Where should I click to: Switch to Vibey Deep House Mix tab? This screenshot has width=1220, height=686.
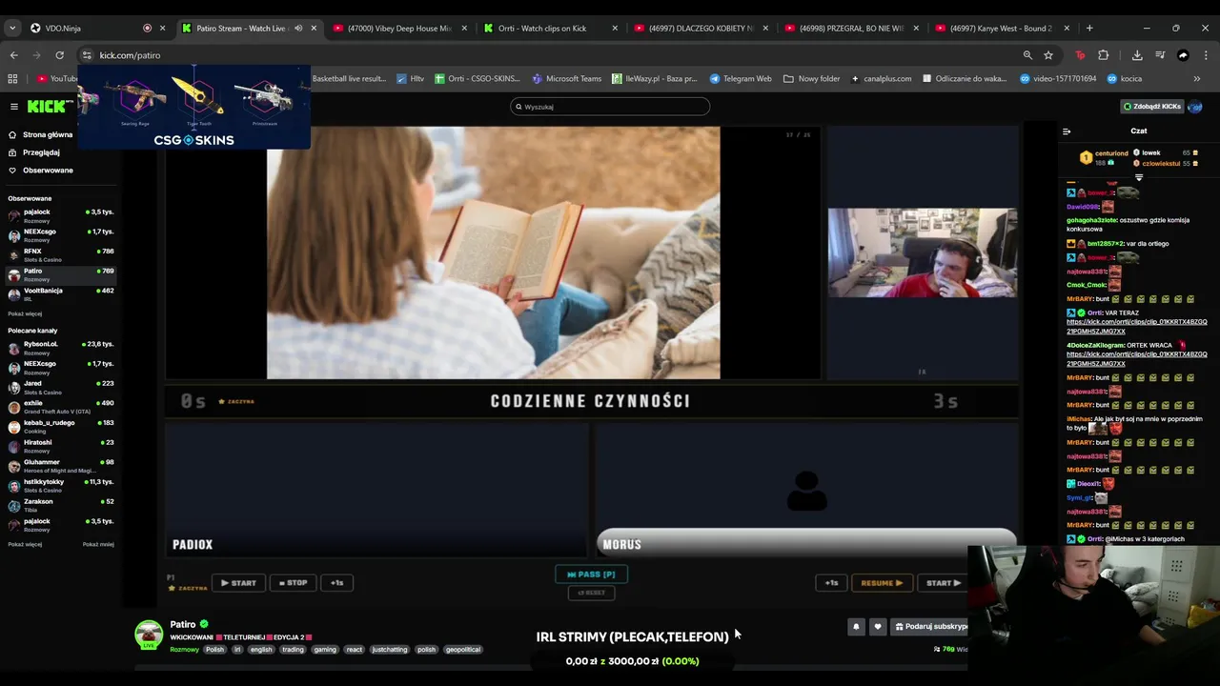click(x=398, y=28)
